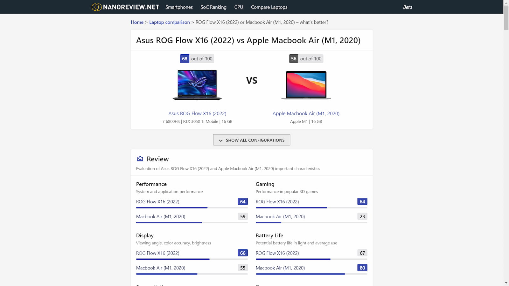Click the Beta label in header
This screenshot has width=509, height=286.
click(x=408, y=7)
